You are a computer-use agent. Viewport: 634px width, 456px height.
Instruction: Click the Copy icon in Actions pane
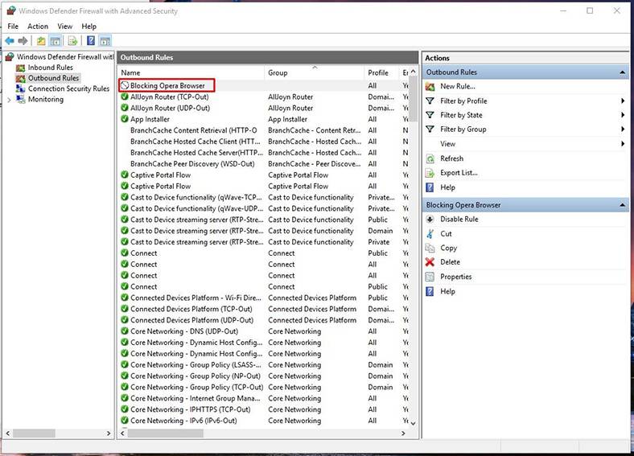click(430, 248)
